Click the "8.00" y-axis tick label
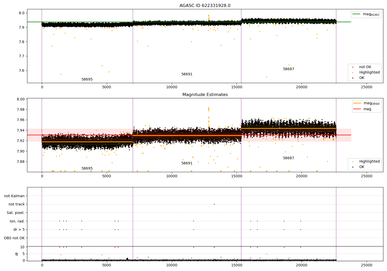 [x=21, y=99]
